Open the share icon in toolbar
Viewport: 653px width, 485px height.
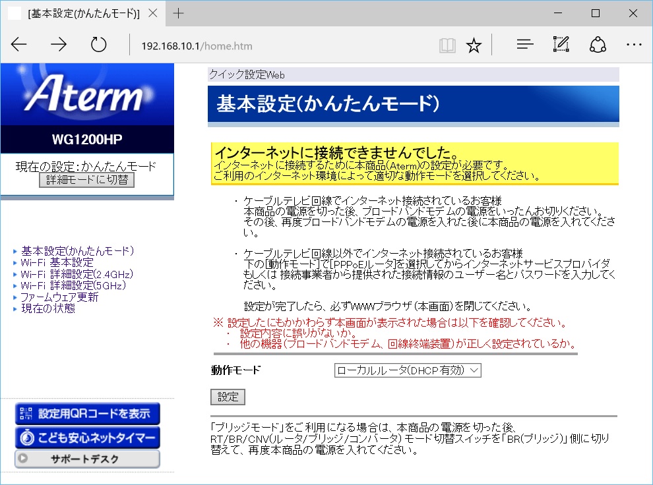click(598, 45)
